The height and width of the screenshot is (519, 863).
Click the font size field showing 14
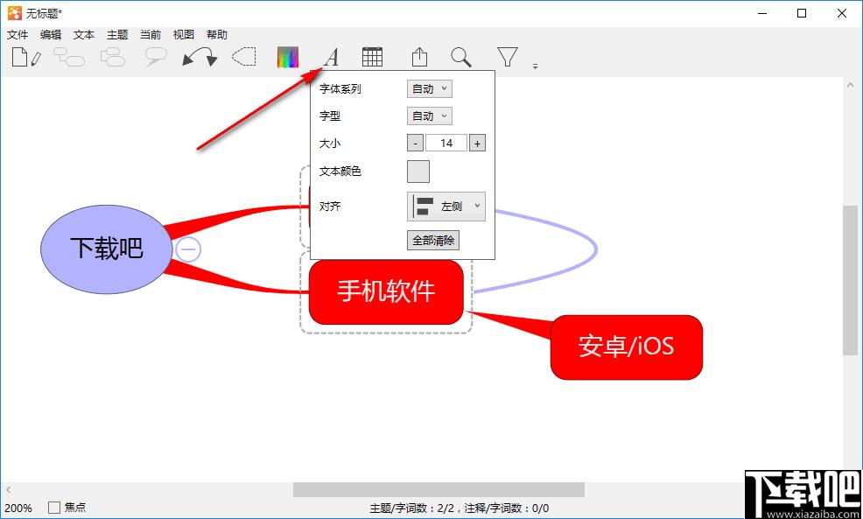(446, 143)
